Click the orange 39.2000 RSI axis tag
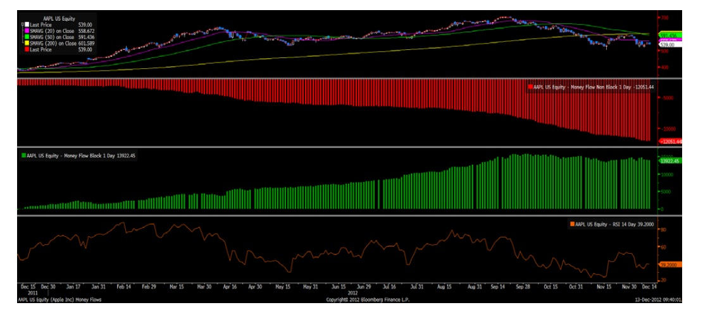Screen dimensions: 703x317 (669, 265)
